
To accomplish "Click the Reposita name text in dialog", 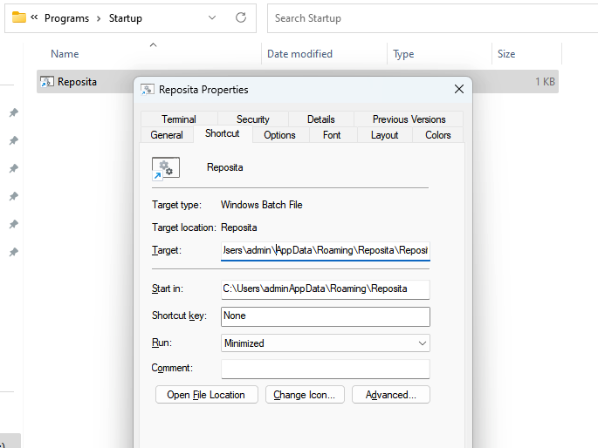I will click(224, 167).
